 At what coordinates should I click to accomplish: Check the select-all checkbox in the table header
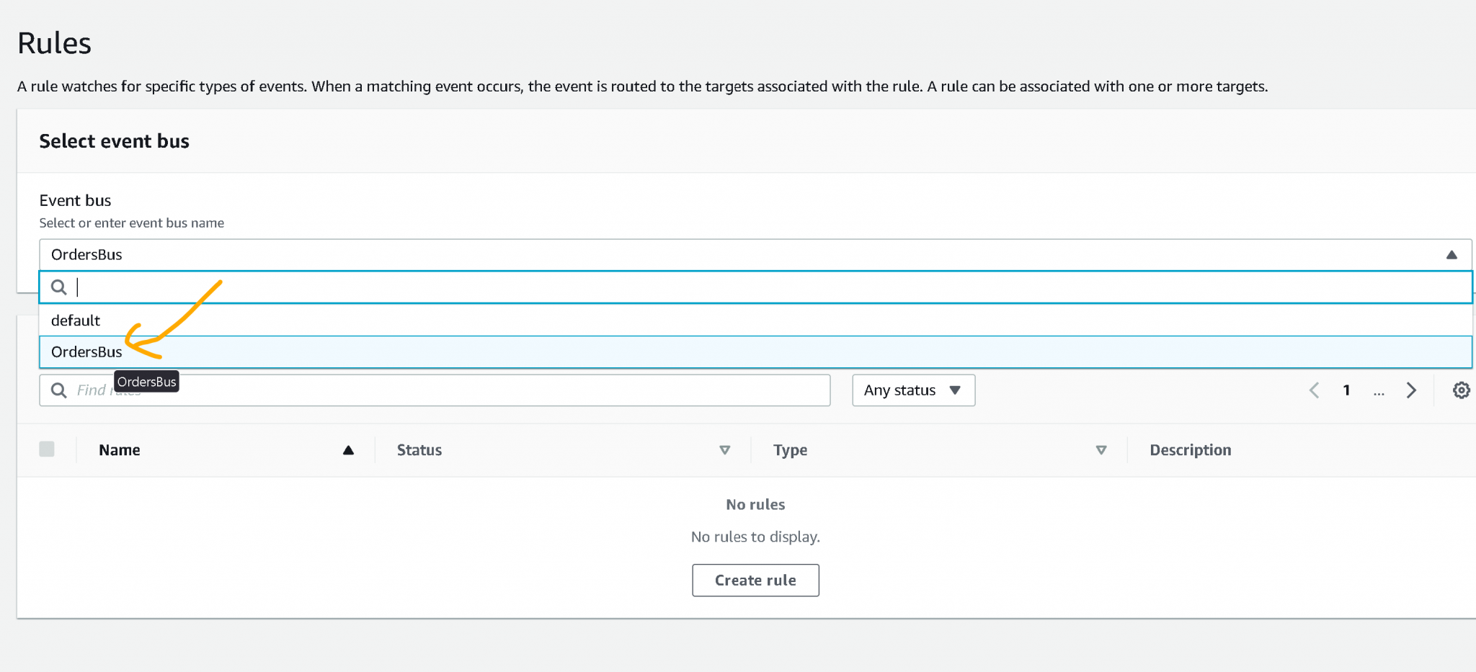coord(47,449)
